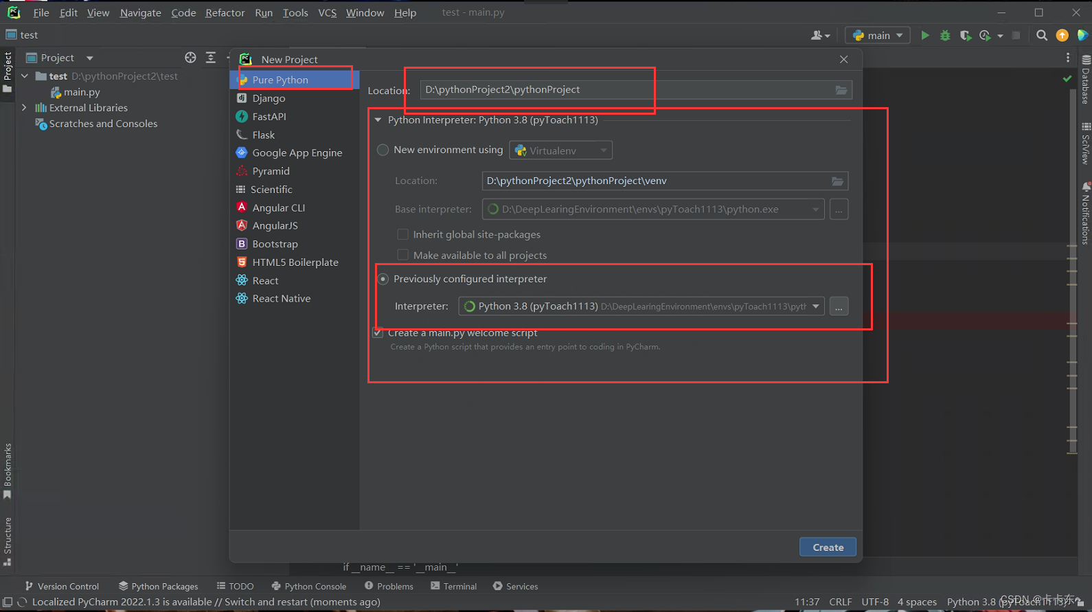Open the Python Console tool window
This screenshot has height=612, width=1092.
309,586
